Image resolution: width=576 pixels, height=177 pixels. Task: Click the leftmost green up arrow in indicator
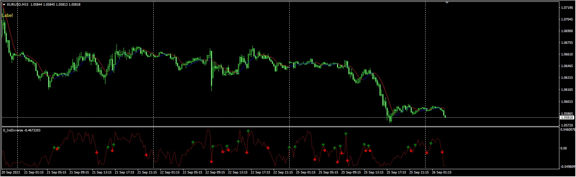click(x=54, y=147)
